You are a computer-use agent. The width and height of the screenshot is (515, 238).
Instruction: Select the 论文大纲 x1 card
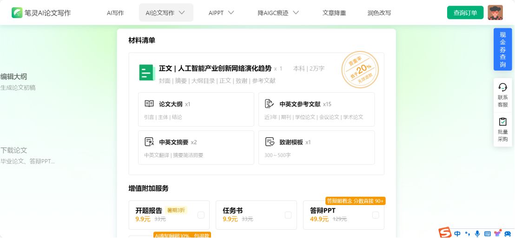[196, 109]
